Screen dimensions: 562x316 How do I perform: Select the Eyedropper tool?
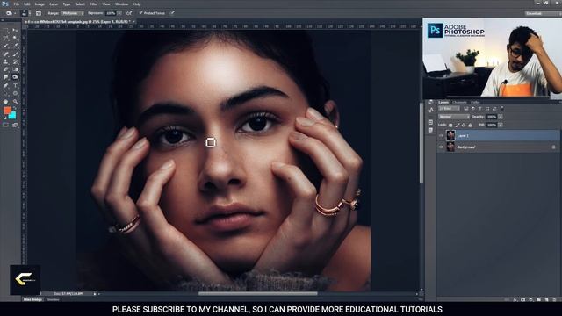point(16,46)
